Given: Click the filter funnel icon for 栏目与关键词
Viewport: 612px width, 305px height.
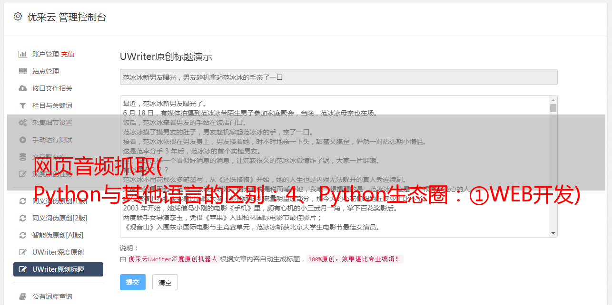Looking at the screenshot, I should point(22,105).
